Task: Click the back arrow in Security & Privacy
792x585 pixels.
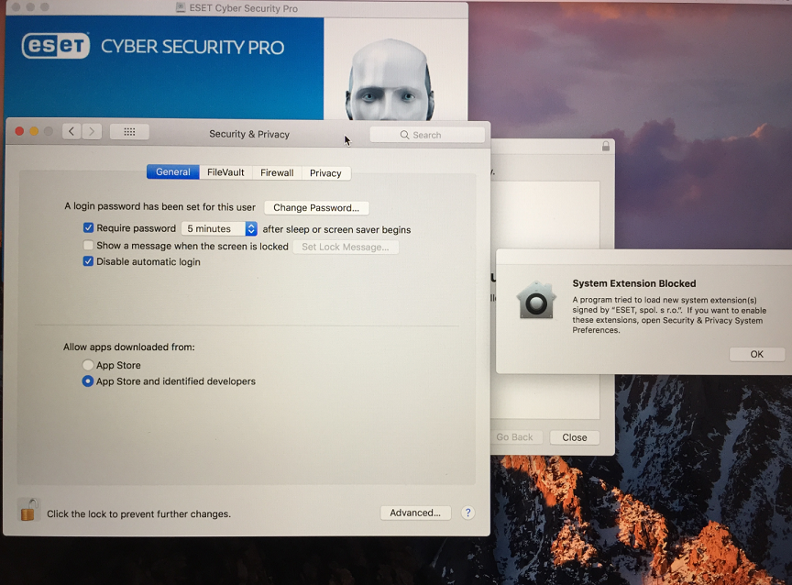Action: click(71, 132)
